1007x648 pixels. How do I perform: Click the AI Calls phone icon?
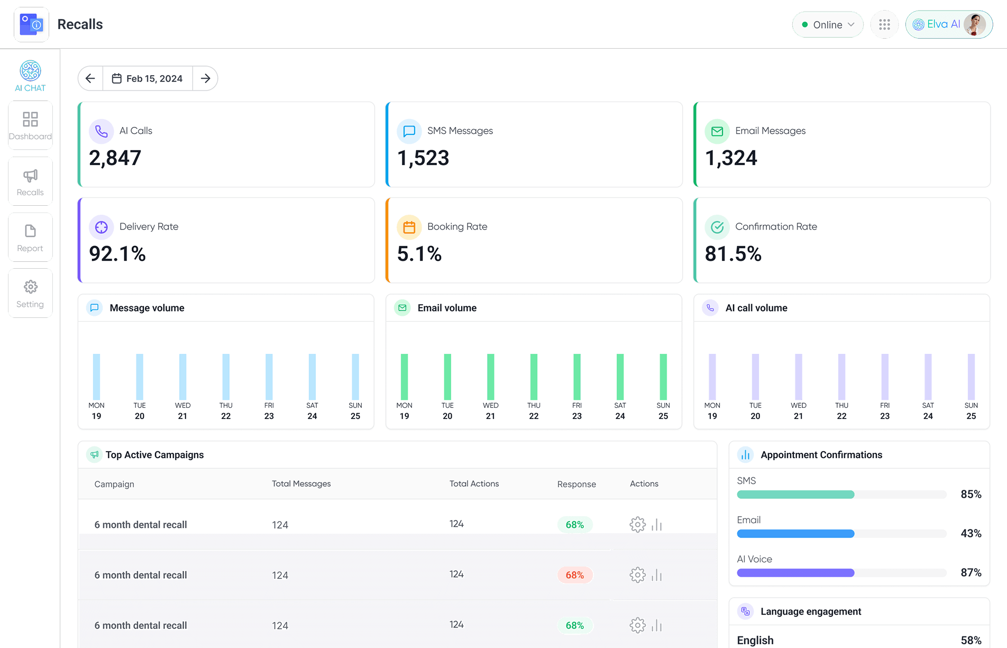tap(101, 131)
